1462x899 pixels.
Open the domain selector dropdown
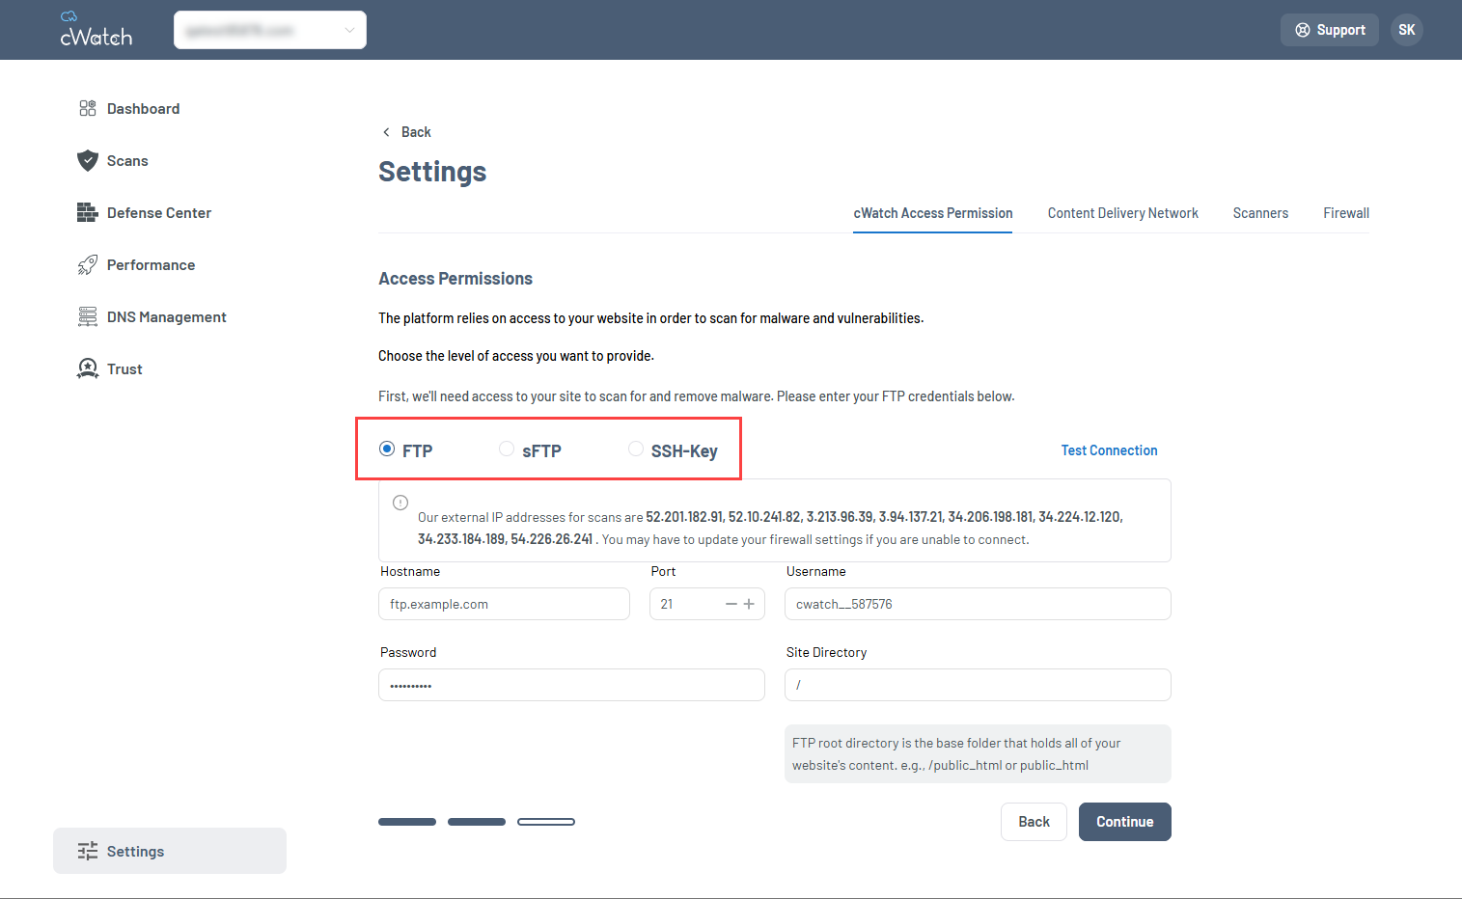(270, 30)
